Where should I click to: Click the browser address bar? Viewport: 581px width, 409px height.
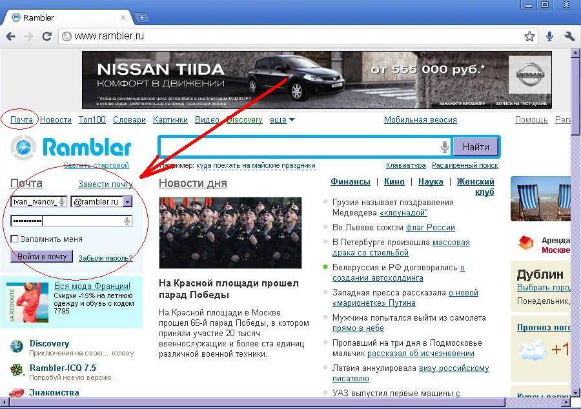click(296, 36)
